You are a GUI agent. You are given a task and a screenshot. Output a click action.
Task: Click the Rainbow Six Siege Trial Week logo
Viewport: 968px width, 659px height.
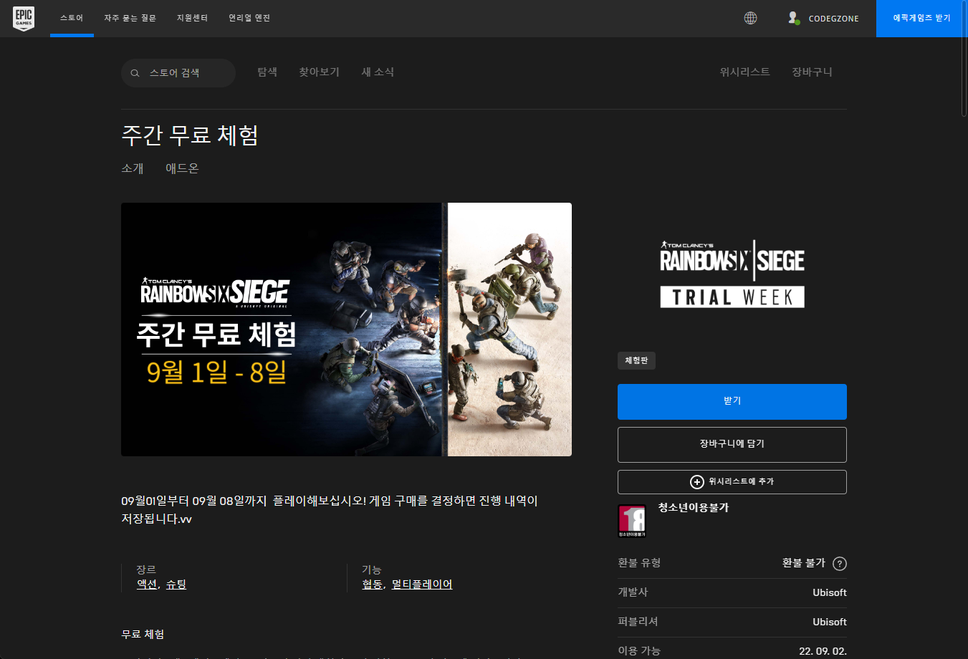point(732,274)
